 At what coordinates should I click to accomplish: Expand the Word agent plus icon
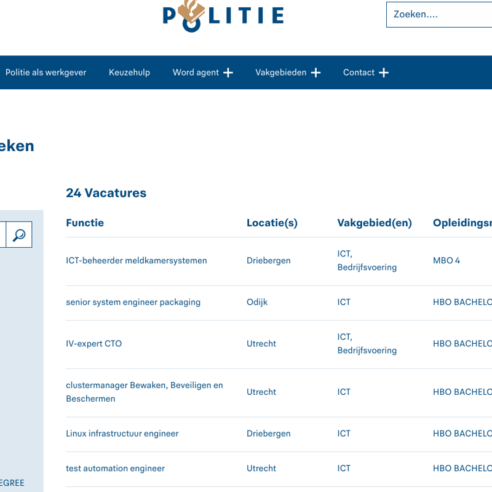[228, 73]
